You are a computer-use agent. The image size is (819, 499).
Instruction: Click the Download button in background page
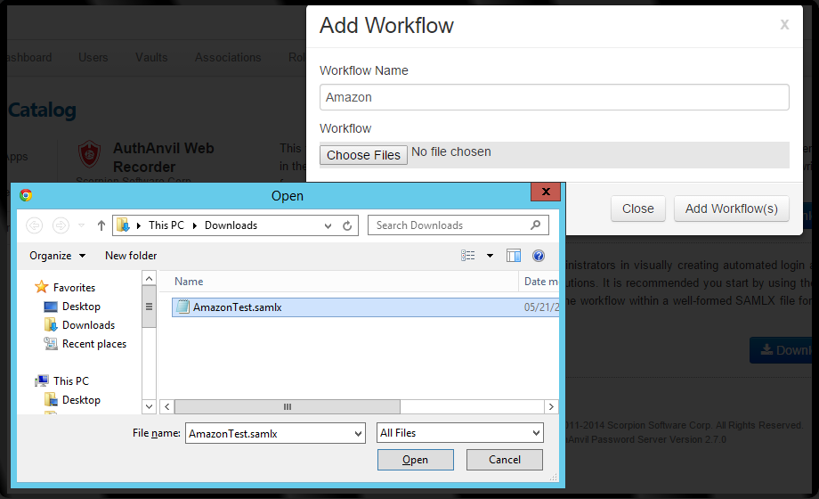[x=781, y=350]
